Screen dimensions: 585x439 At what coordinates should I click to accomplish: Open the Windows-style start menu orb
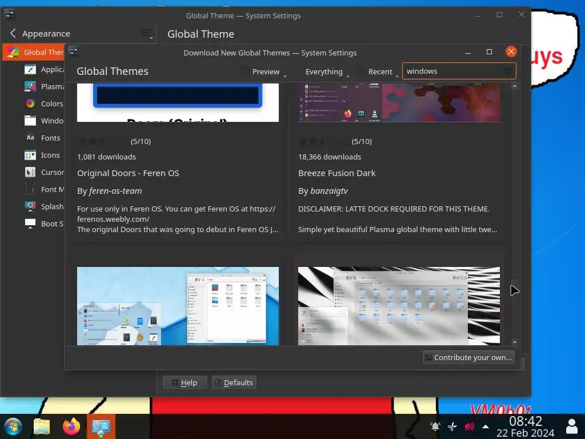(13, 426)
